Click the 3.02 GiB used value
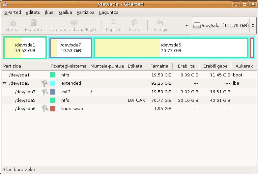This screenshot has width=258, height=174. click(x=189, y=92)
